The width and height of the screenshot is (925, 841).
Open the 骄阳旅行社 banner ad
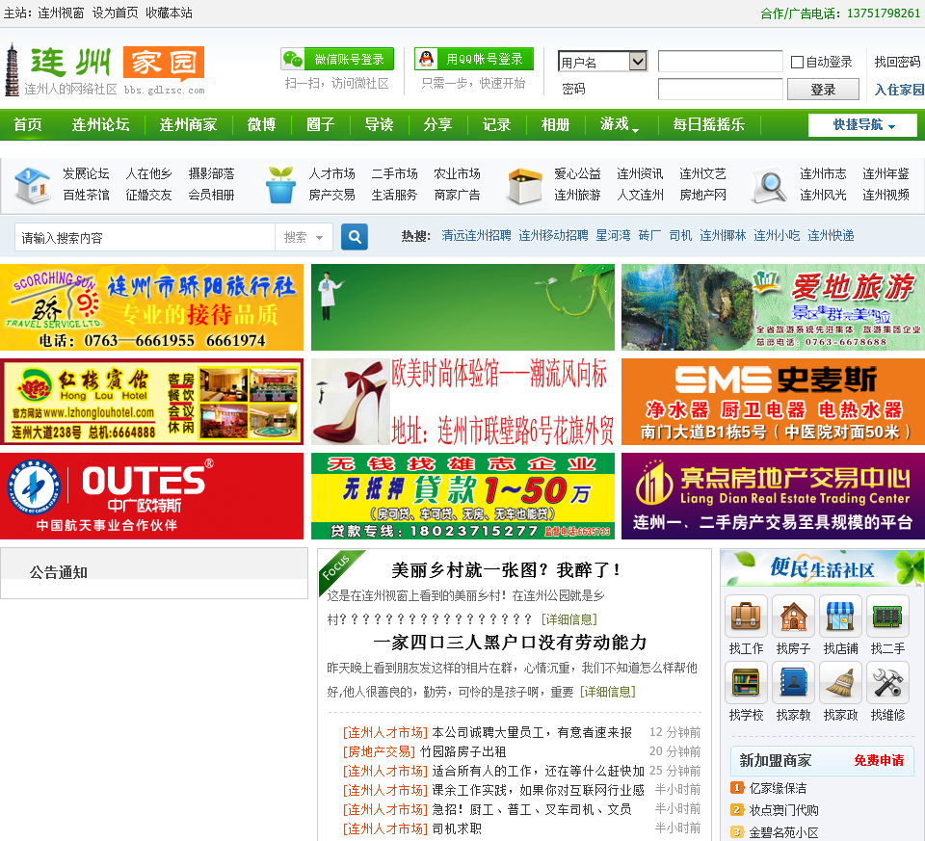point(151,307)
